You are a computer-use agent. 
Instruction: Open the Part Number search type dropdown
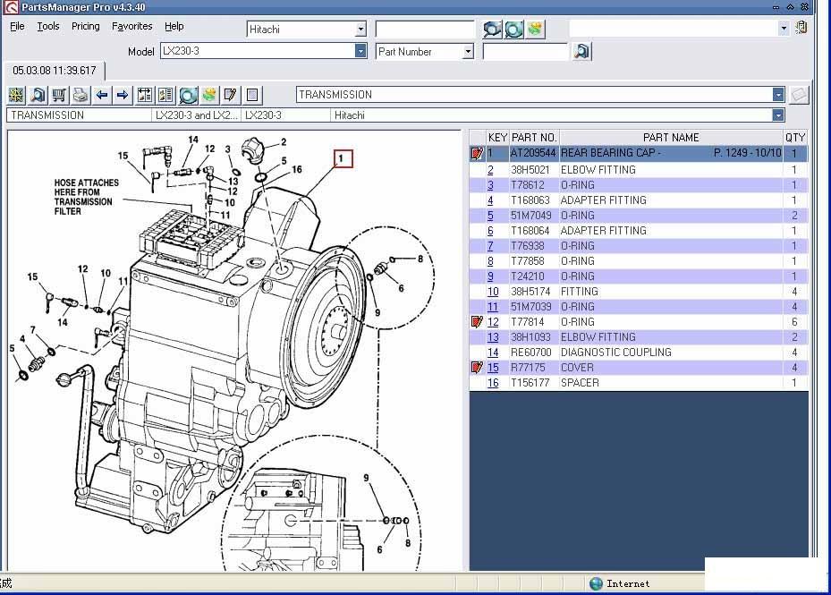click(468, 51)
